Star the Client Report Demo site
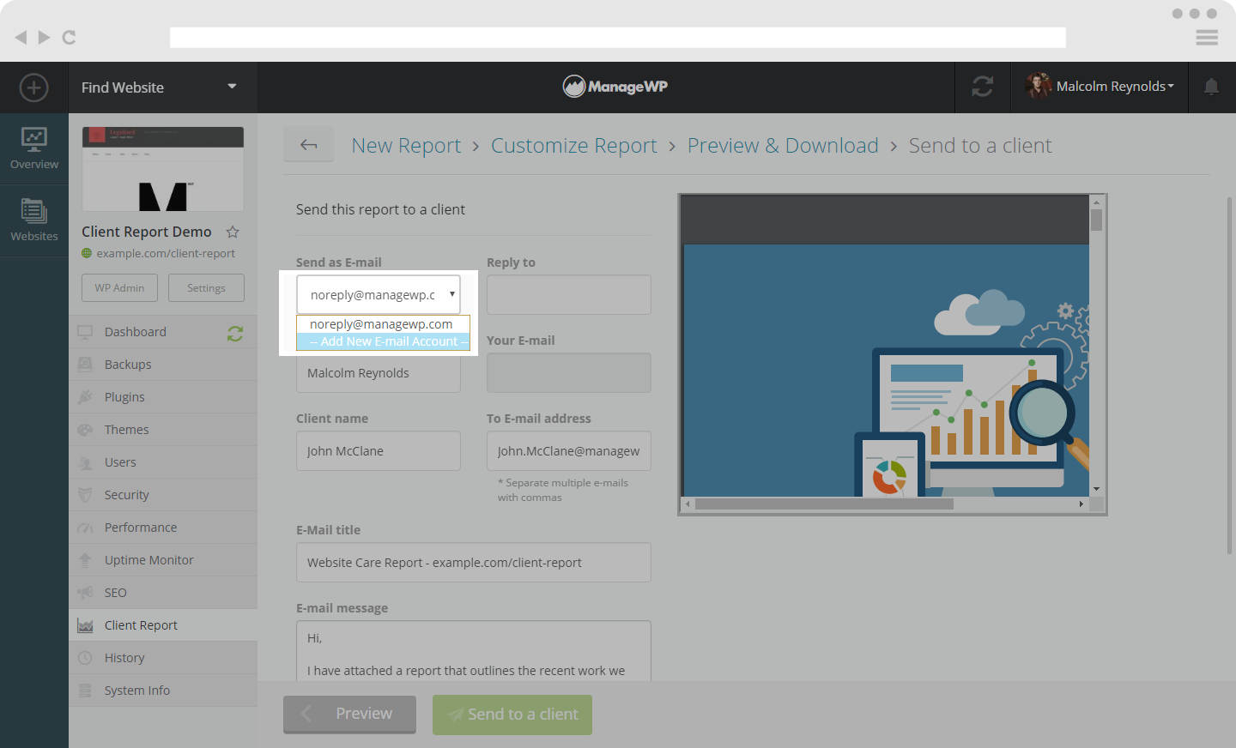The height and width of the screenshot is (748, 1236). click(233, 232)
